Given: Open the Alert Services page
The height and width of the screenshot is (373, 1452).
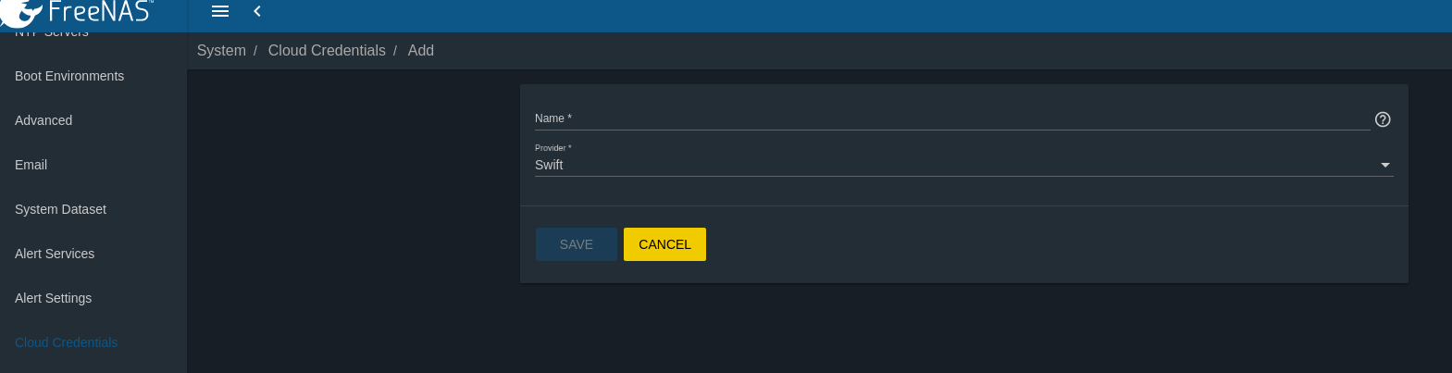Looking at the screenshot, I should (55, 254).
